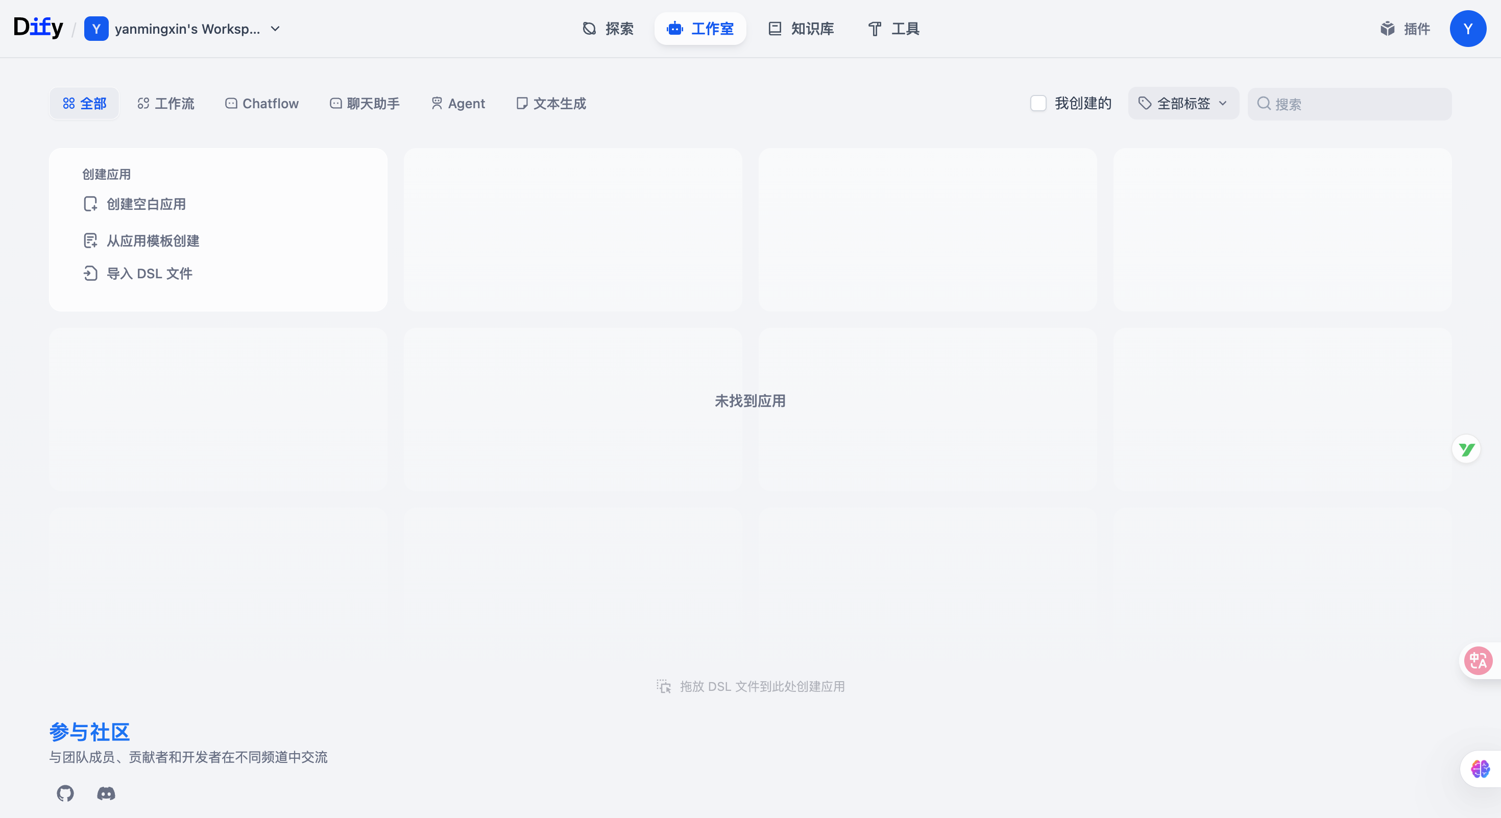The width and height of the screenshot is (1501, 818).
Task: Click the pink translate floating icon
Action: coord(1478,661)
